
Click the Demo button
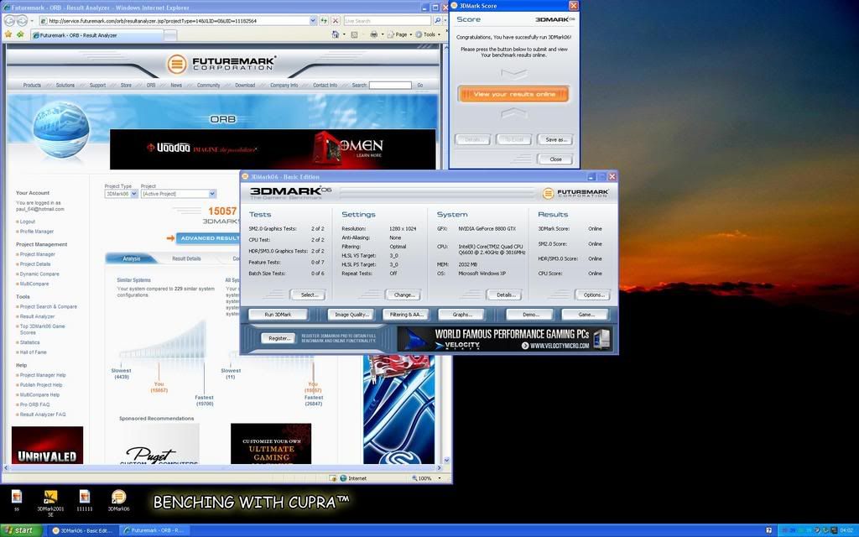click(530, 315)
